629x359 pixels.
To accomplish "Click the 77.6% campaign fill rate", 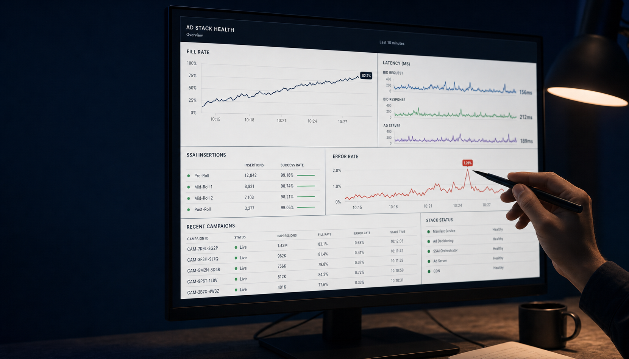I will tap(323, 284).
